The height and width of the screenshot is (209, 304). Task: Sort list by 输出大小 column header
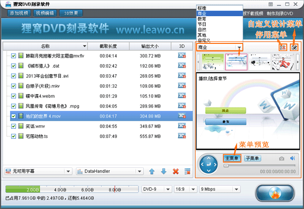[150, 46]
